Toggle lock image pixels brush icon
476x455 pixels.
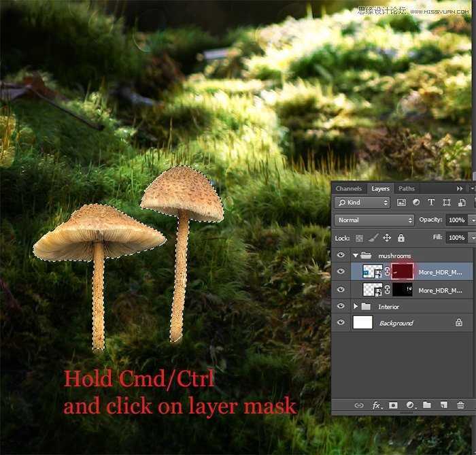point(373,237)
